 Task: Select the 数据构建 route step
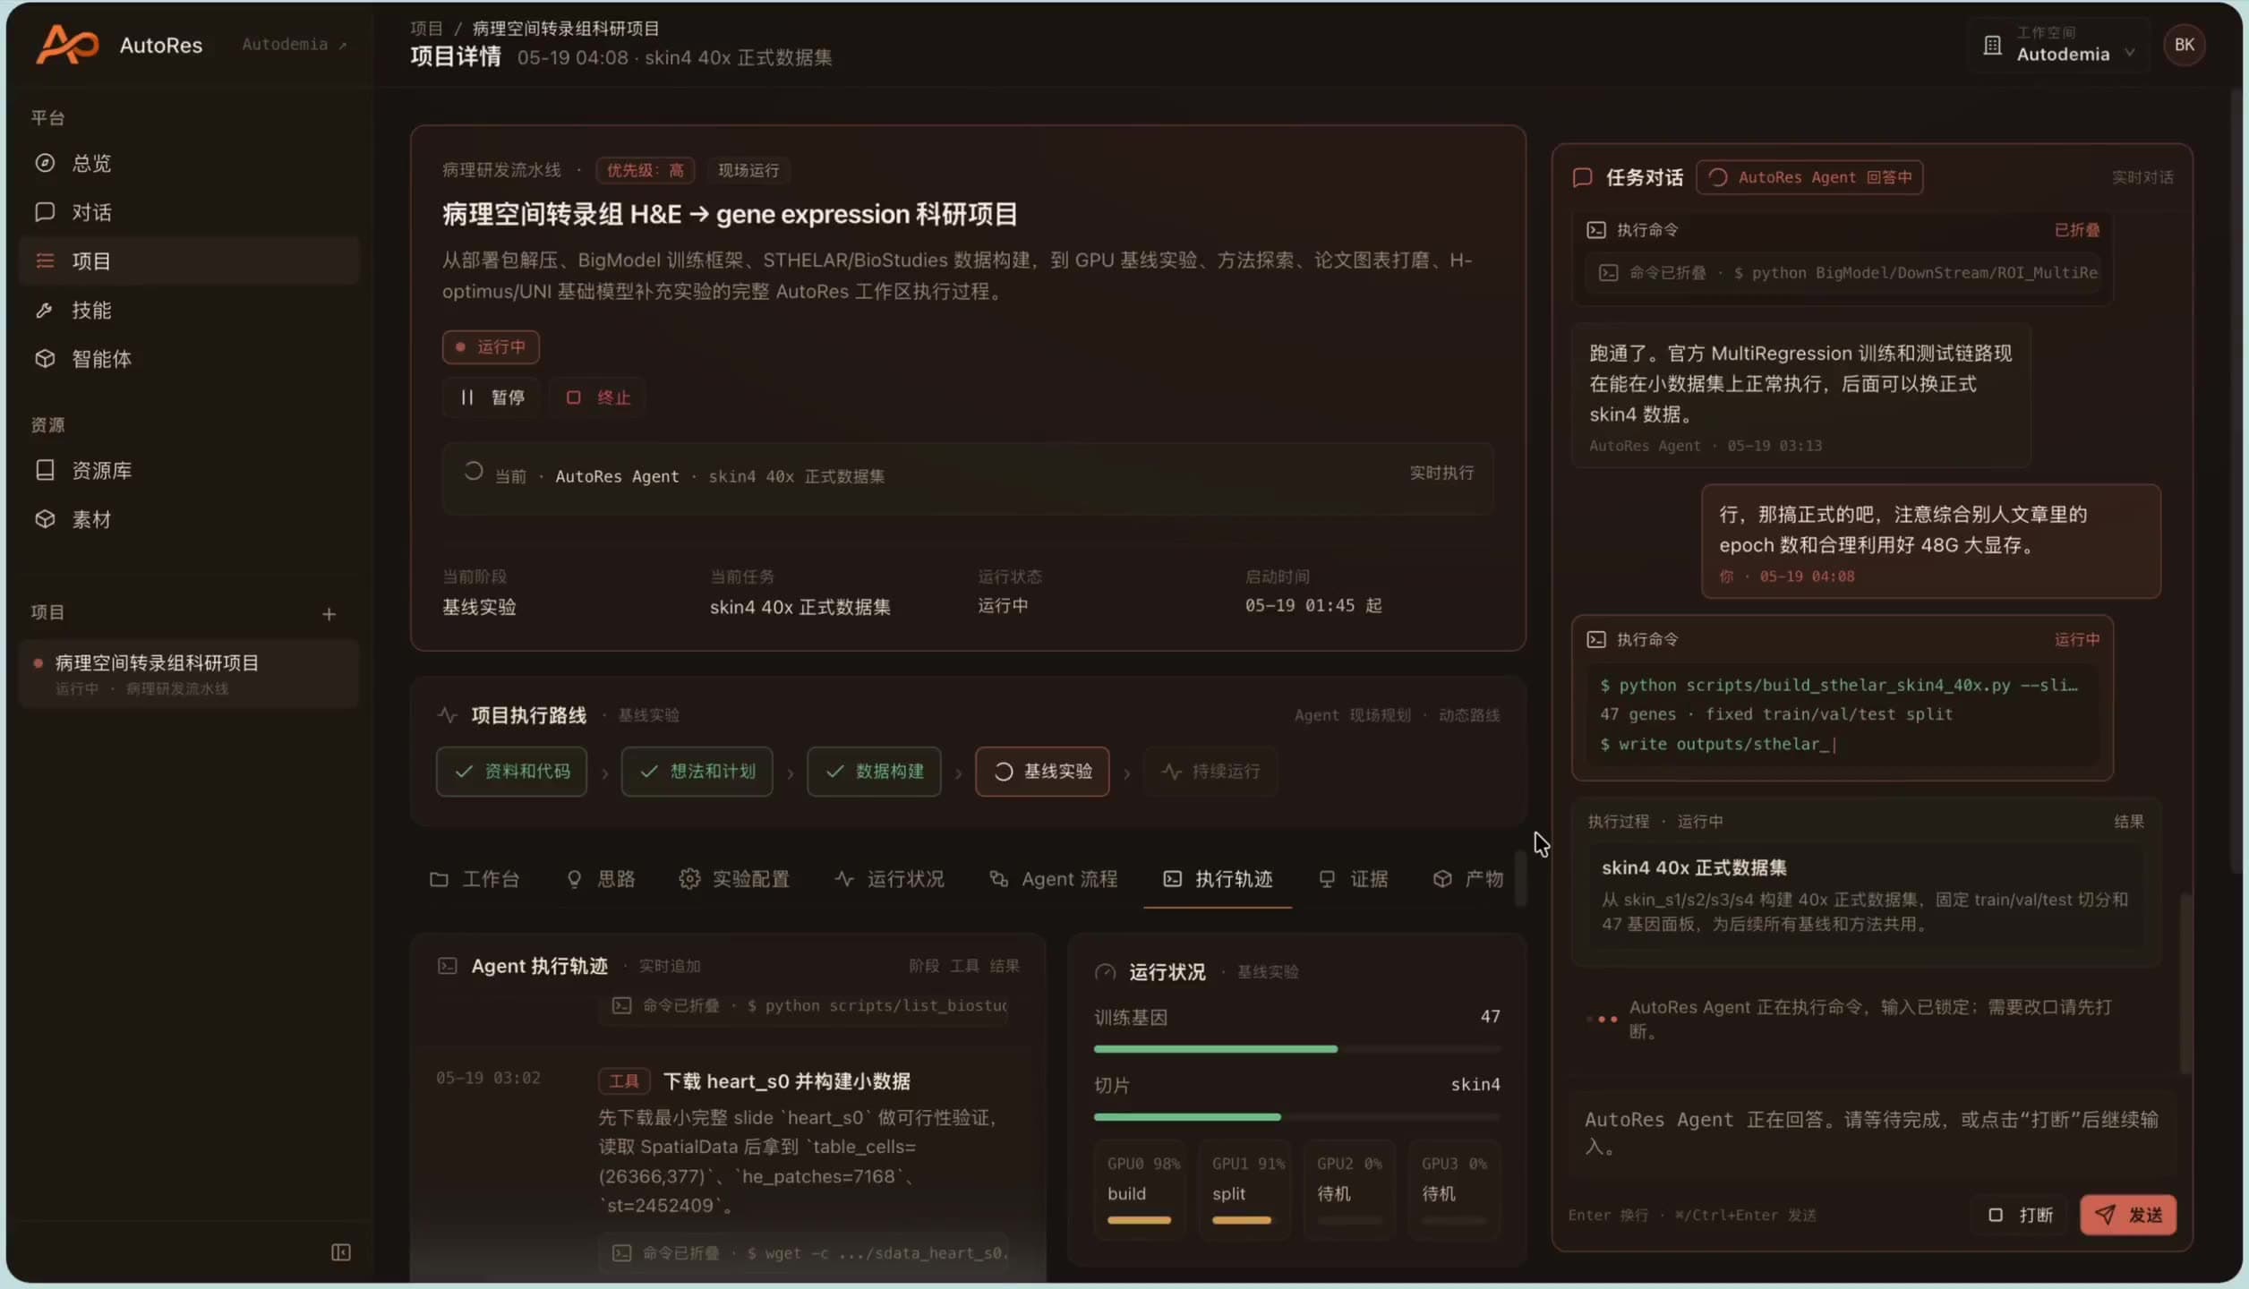pos(874,772)
